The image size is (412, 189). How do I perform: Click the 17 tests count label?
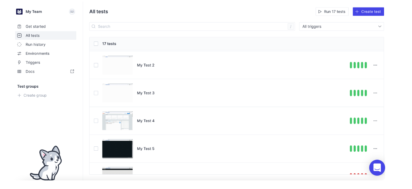109,44
